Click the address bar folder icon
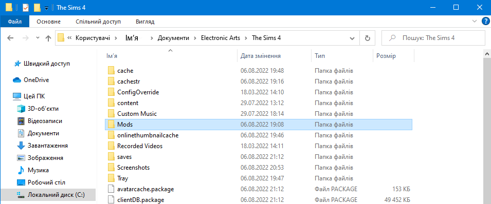Screen dimensions: 491x204 (x=61, y=38)
